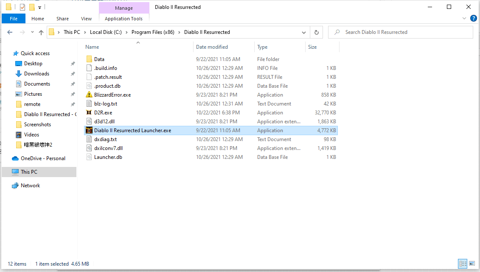
Task: Click the Search Diablo II Resurrected box
Action: click(x=400, y=32)
